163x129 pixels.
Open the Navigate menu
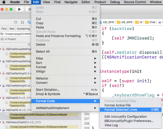[x=71, y=2]
